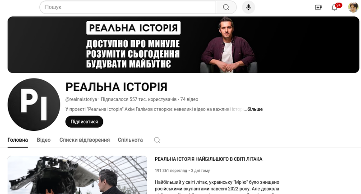Switch to the Відео tab
The width and height of the screenshot is (361, 194).
pos(43,140)
